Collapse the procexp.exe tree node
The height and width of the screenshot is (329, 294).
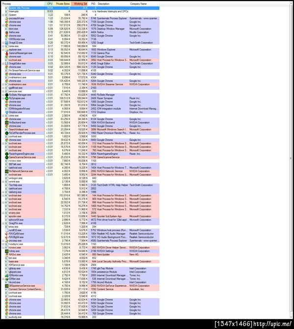(3, 241)
